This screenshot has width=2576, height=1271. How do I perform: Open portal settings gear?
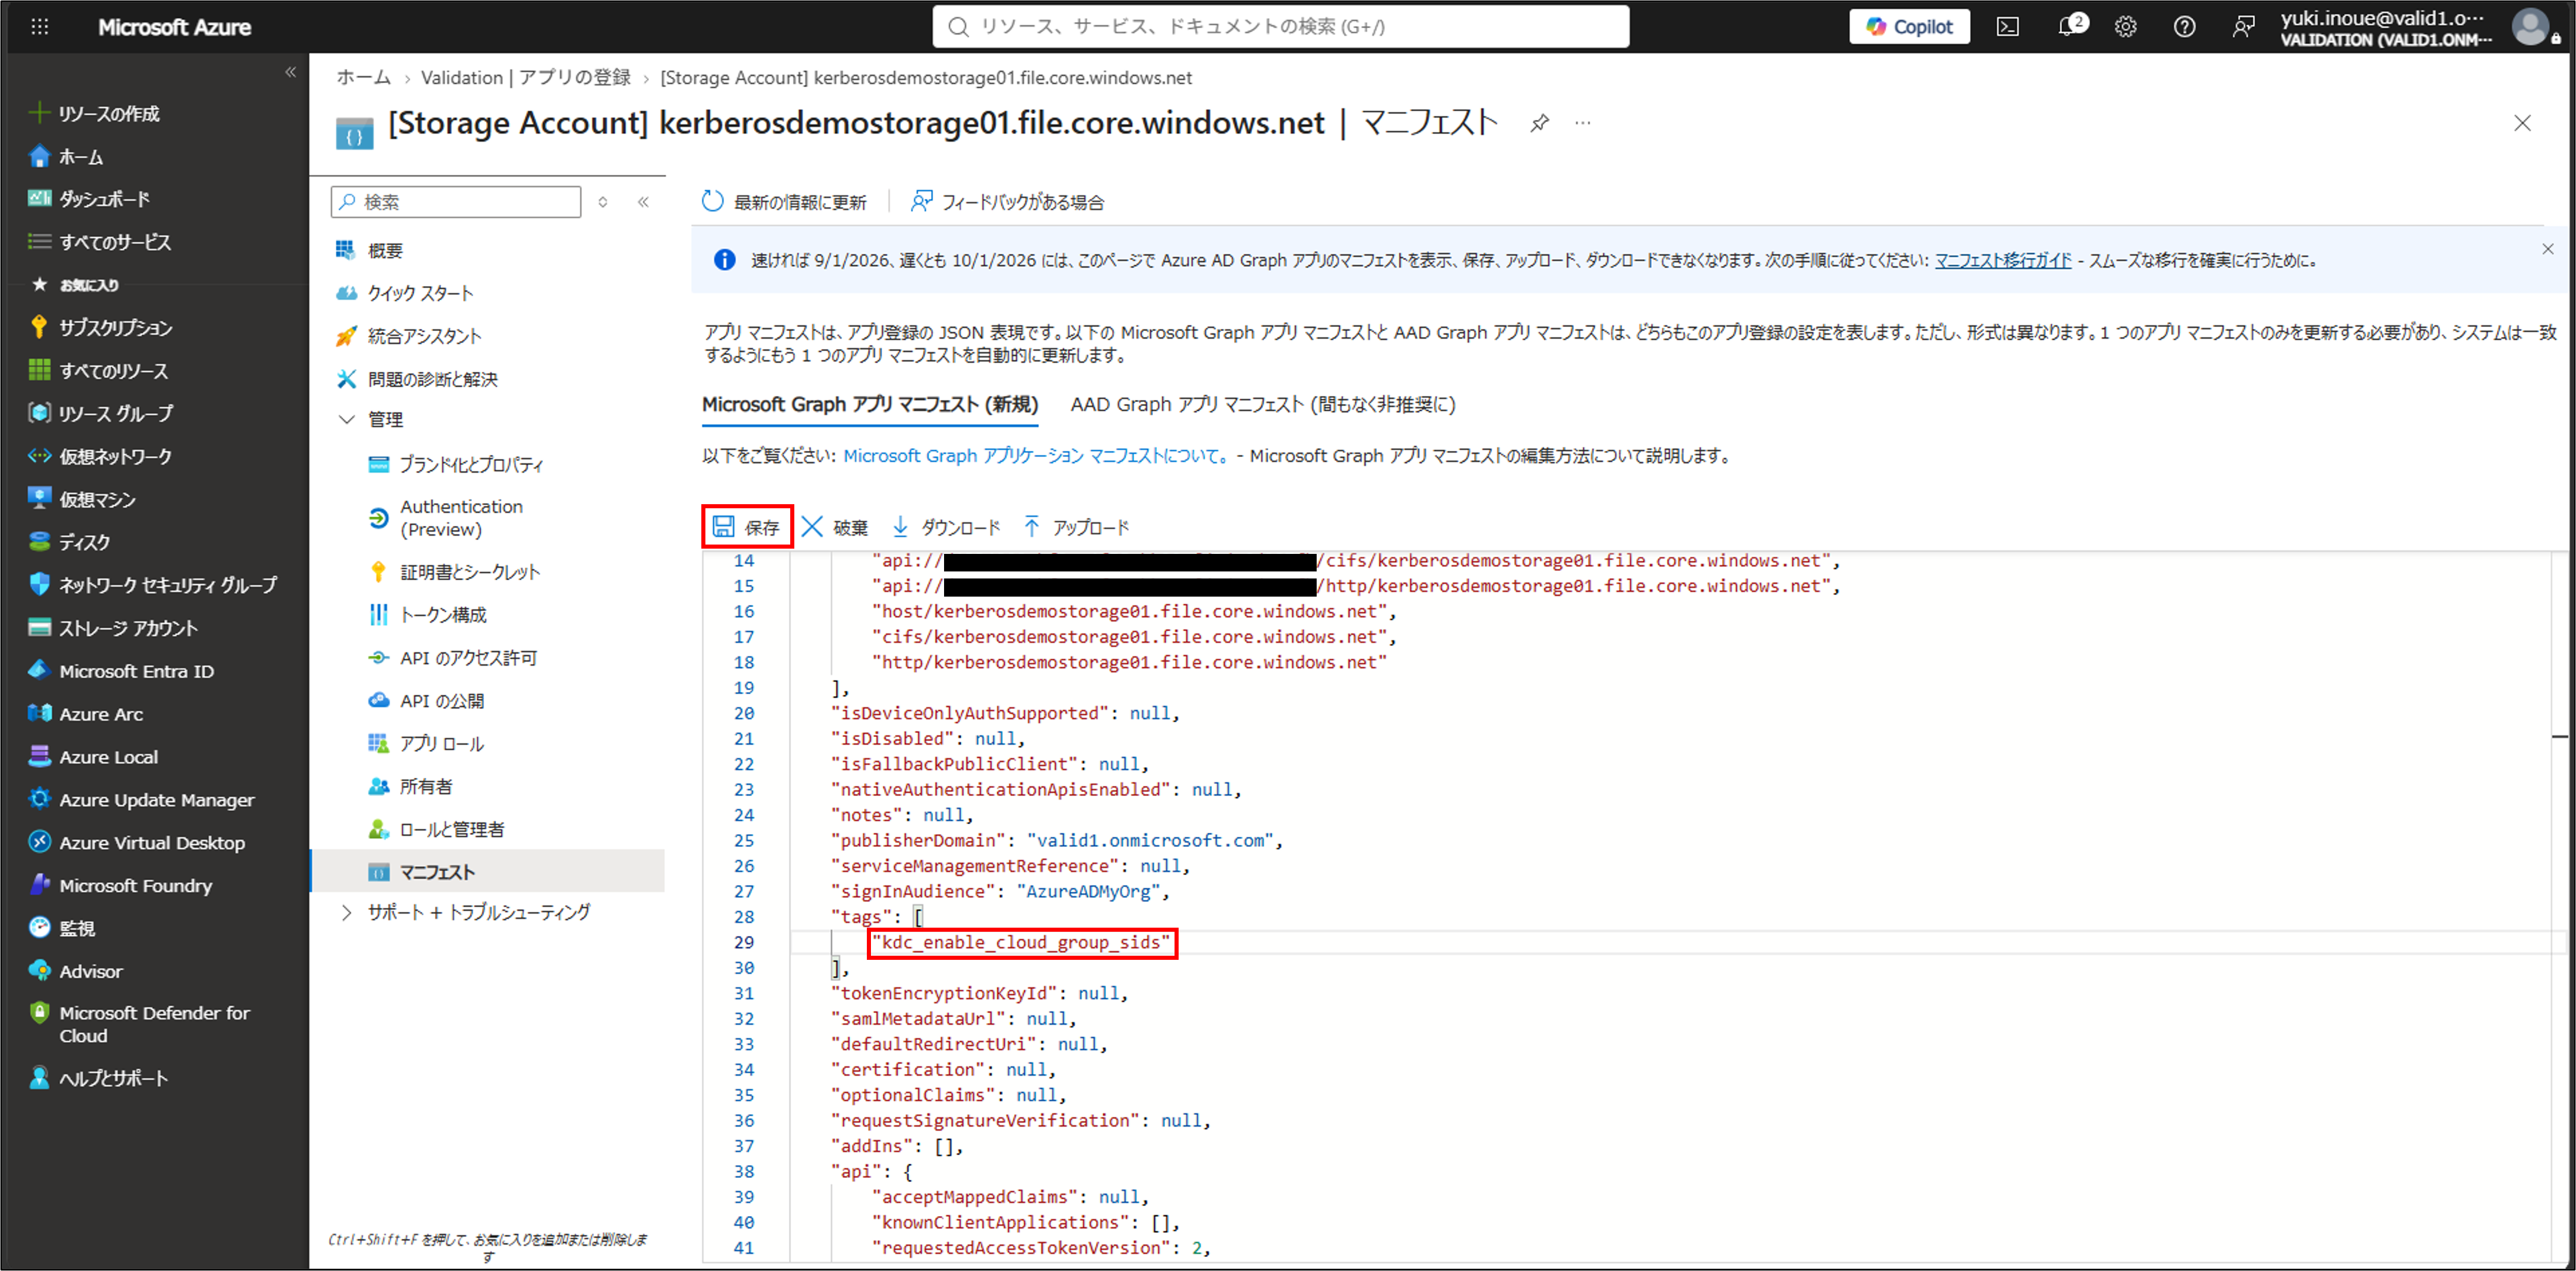[2126, 27]
